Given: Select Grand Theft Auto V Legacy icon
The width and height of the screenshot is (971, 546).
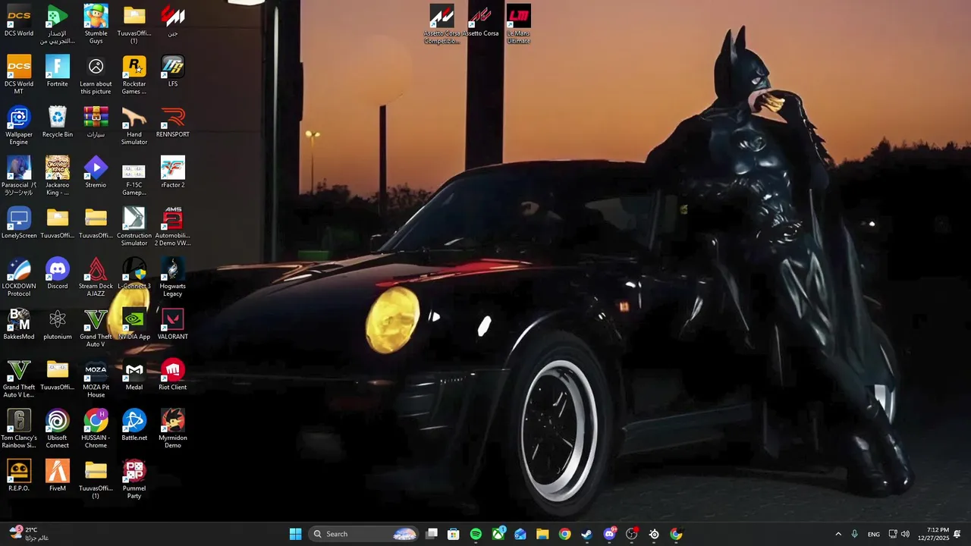Looking at the screenshot, I should coord(19,378).
